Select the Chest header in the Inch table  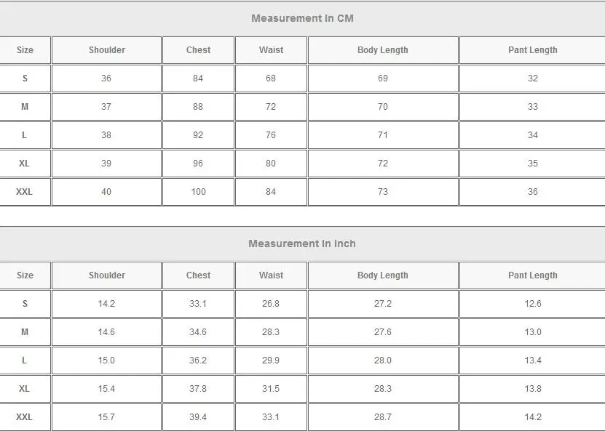point(198,275)
